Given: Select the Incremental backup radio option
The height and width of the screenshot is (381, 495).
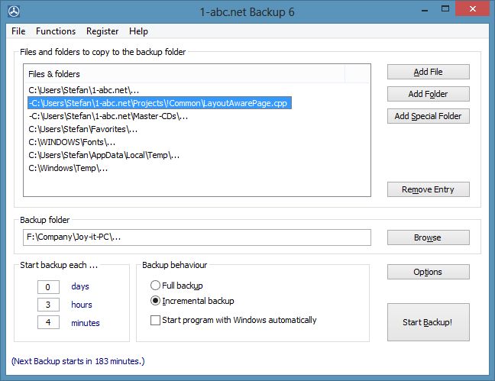Looking at the screenshot, I should click(x=155, y=301).
